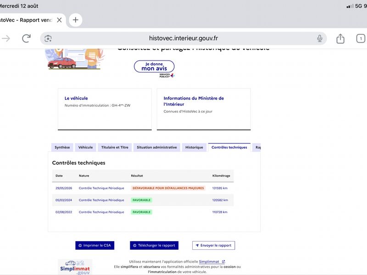The image size is (367, 275).
Task: Switch to the Véhicule tab
Action: 85,147
